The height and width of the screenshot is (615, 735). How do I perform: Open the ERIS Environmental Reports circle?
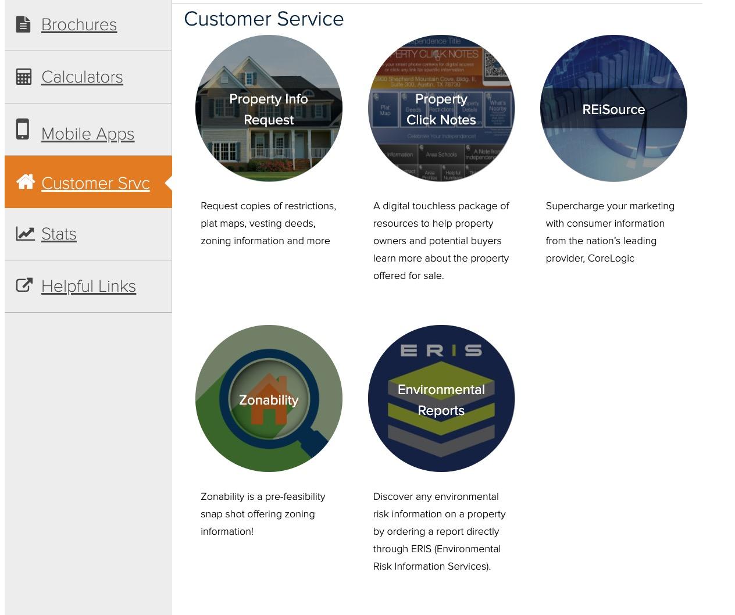441,399
